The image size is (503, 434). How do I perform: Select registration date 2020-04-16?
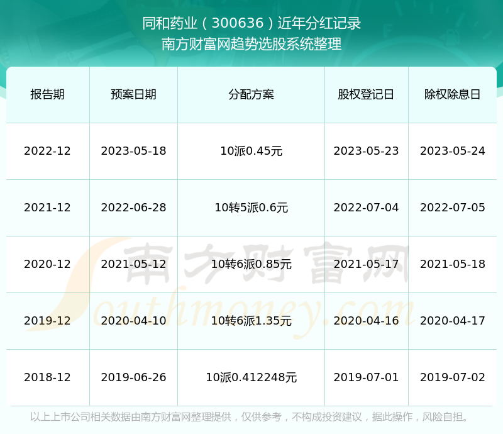(366, 320)
